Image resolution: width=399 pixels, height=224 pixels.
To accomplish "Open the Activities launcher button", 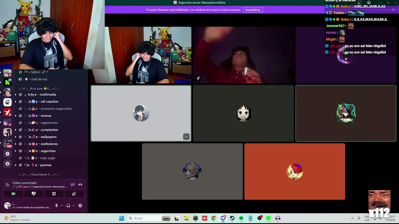I will [54, 194].
